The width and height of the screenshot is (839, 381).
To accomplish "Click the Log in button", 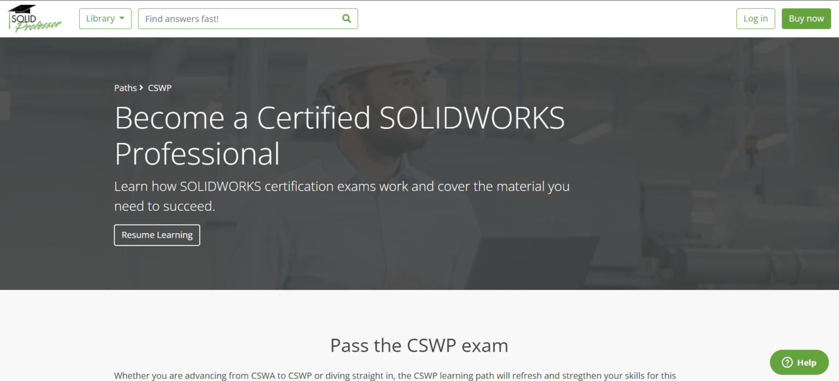I will tap(755, 18).
